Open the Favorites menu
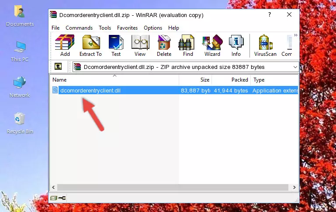336x212 pixels. [127, 28]
